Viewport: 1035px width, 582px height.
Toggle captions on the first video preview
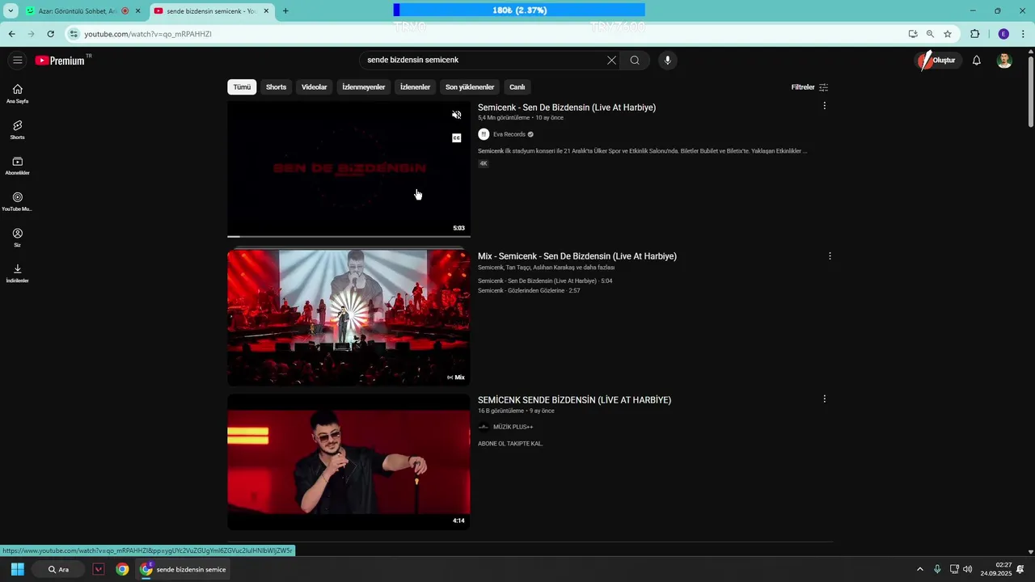pyautogui.click(x=456, y=138)
